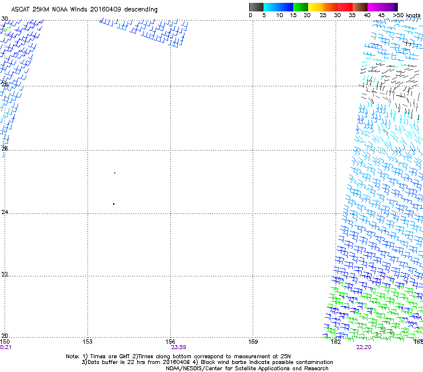Click the longitude label 153
The image size is (423, 372).
[87, 342]
